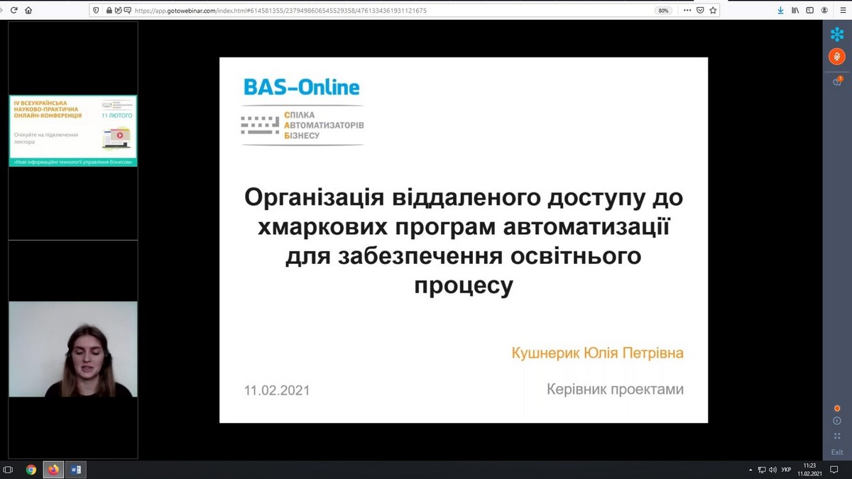Screen dimensions: 852x479
Task: Click the gotowebinar URL address bar
Action: 355,11
